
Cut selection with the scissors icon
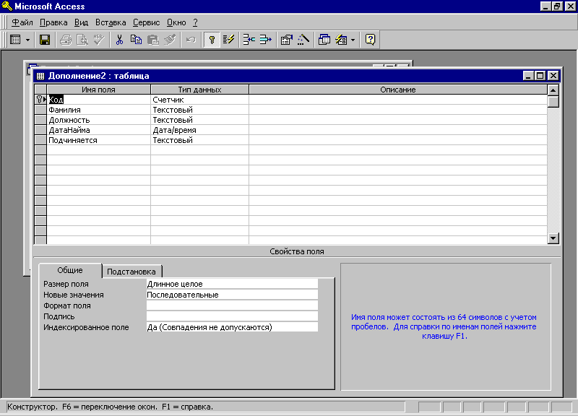[119, 40]
